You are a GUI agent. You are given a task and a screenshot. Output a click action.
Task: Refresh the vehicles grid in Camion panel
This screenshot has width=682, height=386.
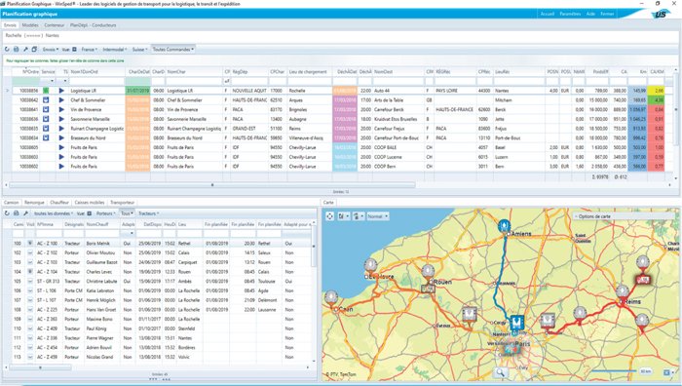tap(7, 213)
